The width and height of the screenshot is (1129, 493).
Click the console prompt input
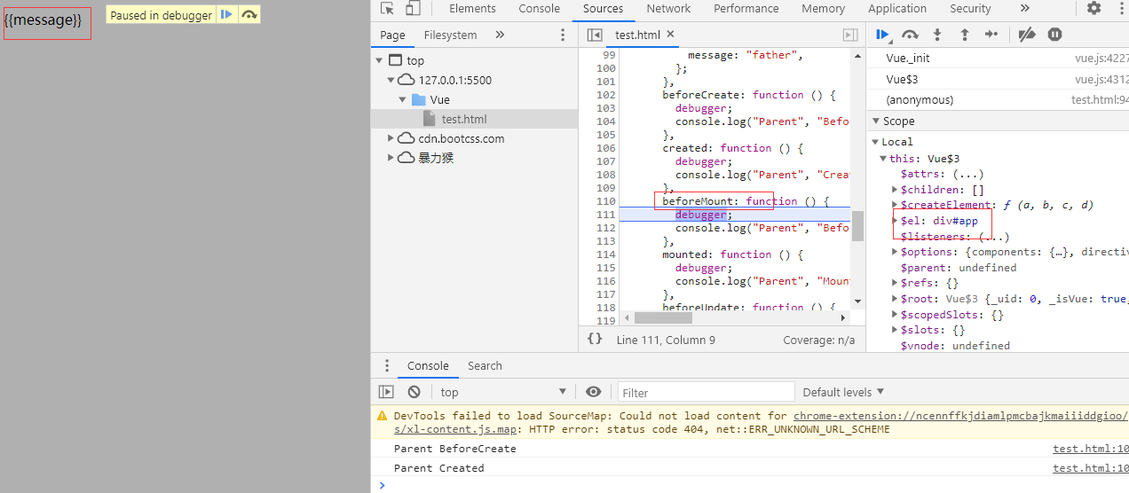pyautogui.click(x=754, y=485)
